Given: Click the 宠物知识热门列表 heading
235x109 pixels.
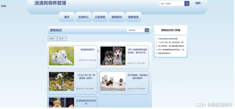Looking at the screenshot, I should pyautogui.click(x=171, y=30).
